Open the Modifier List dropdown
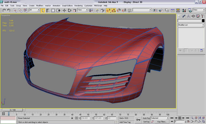The image size is (206, 124). (x=191, y=25)
